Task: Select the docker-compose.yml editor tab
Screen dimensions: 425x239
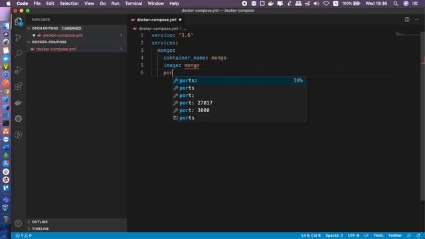Action: click(x=157, y=20)
